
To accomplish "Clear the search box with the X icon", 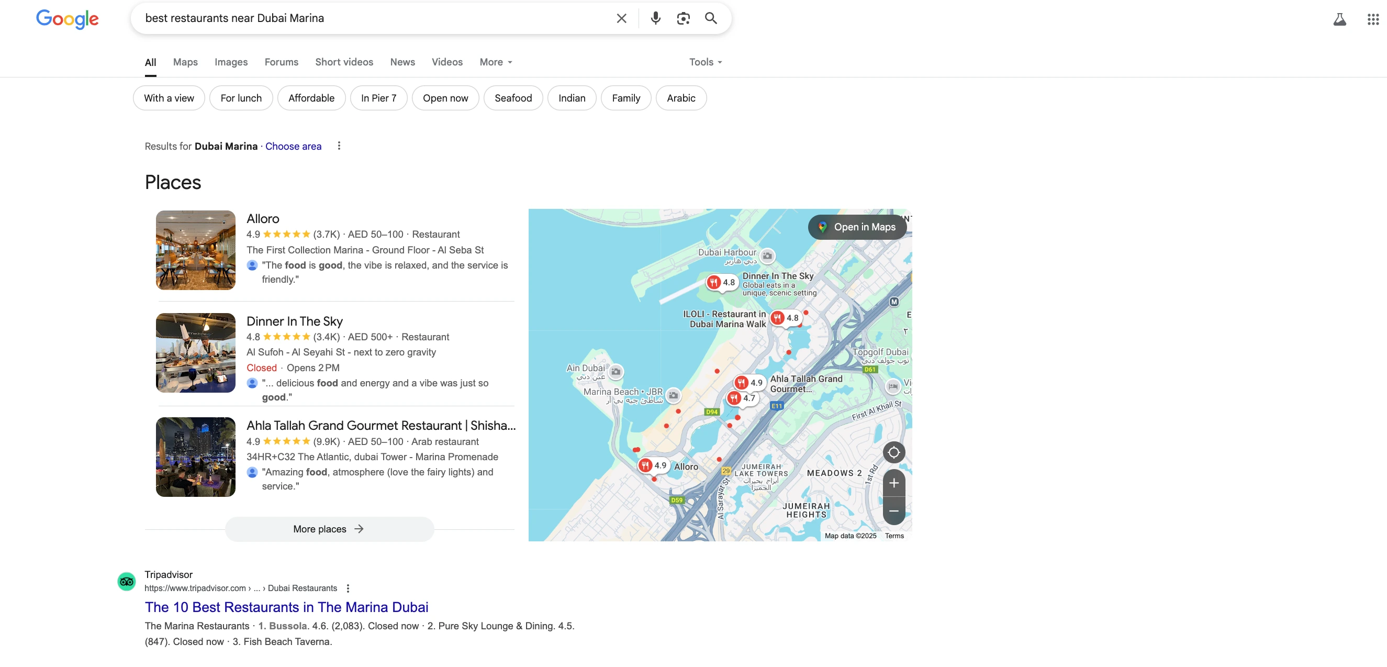I will pos(621,18).
